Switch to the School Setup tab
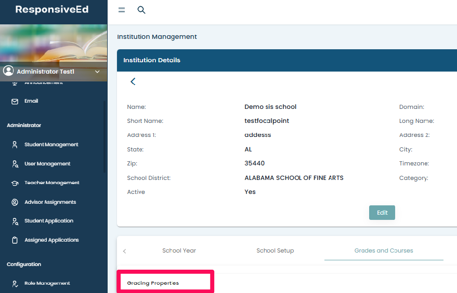This screenshot has height=293, width=457. tap(275, 250)
